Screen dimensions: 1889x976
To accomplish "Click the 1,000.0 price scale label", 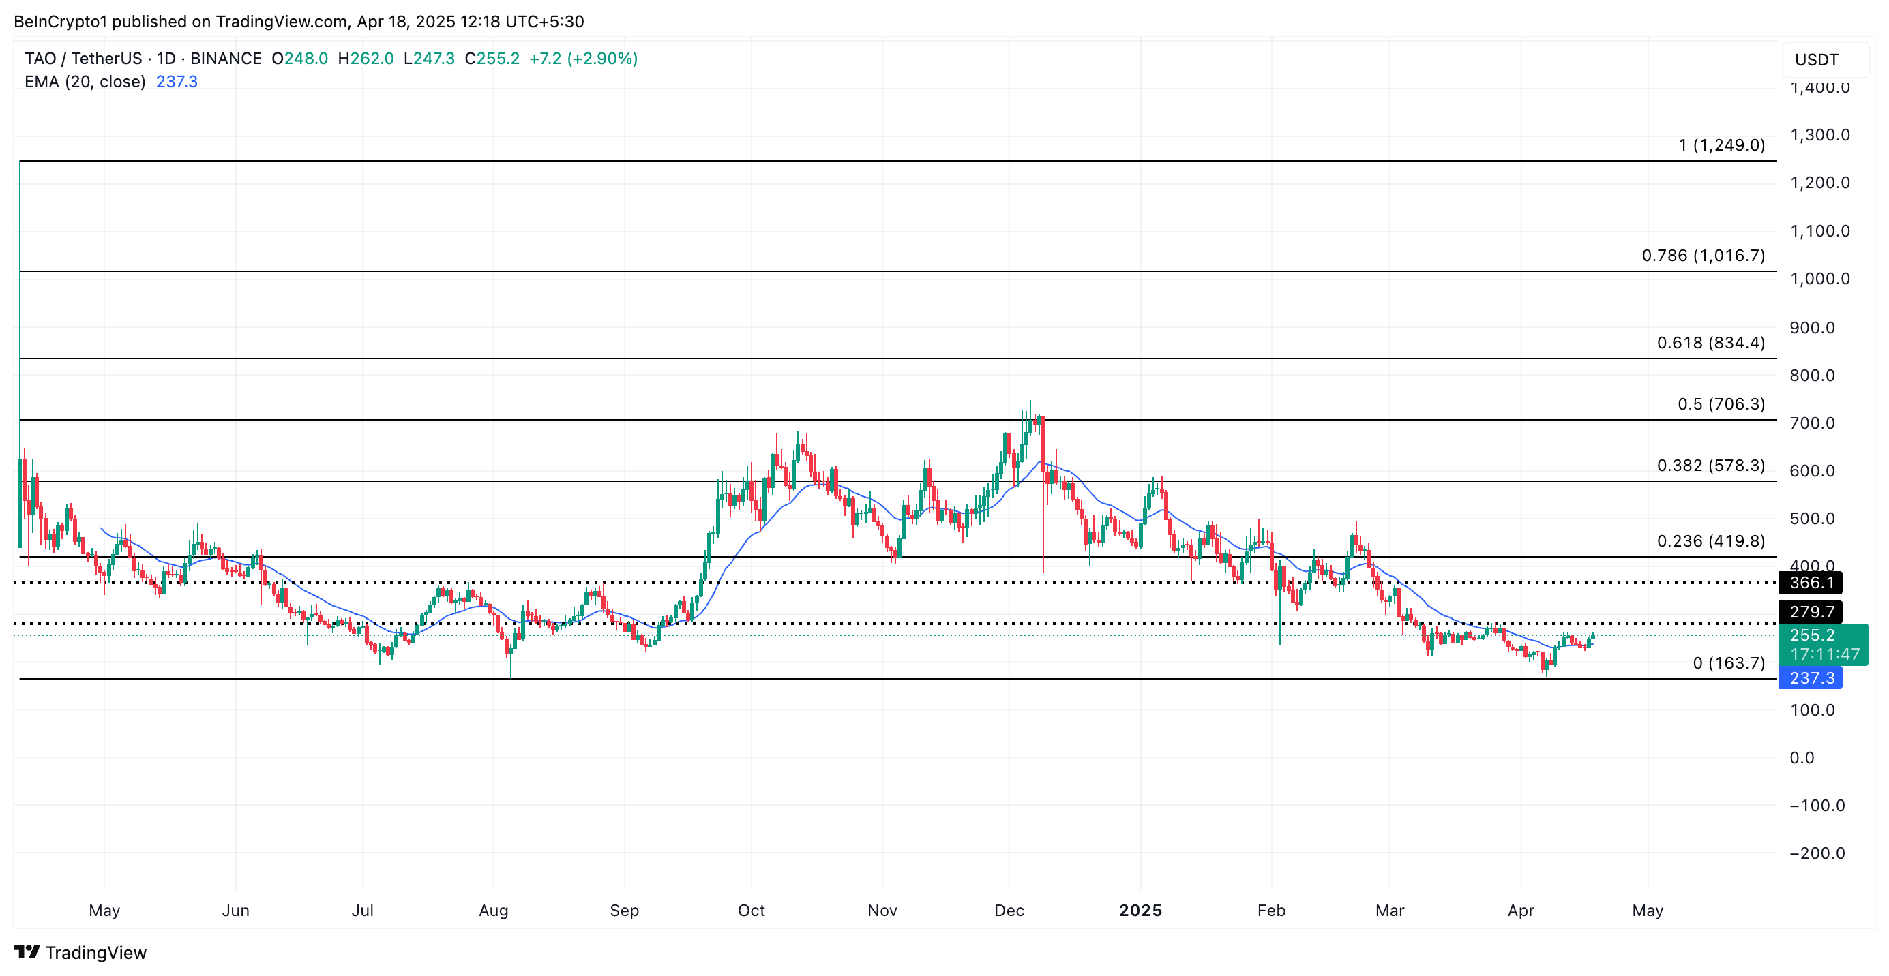I will [x=1819, y=279].
